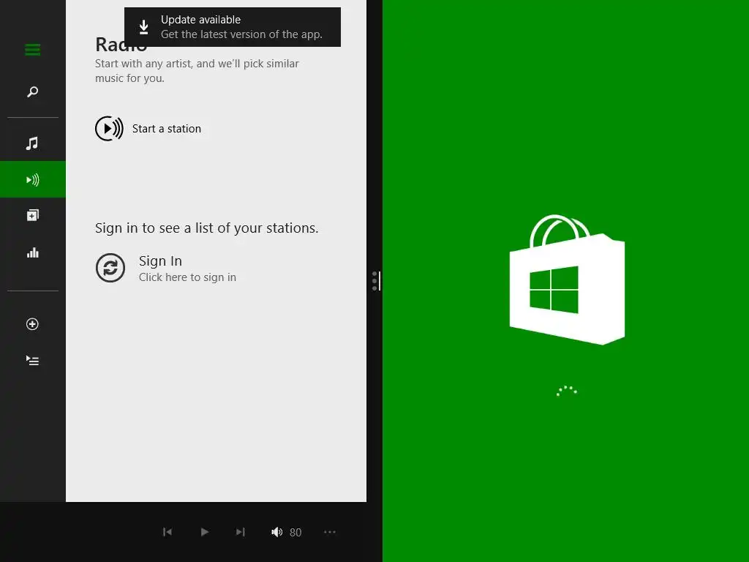
Task: Click 'Click here to sign in'
Action: coord(187,277)
